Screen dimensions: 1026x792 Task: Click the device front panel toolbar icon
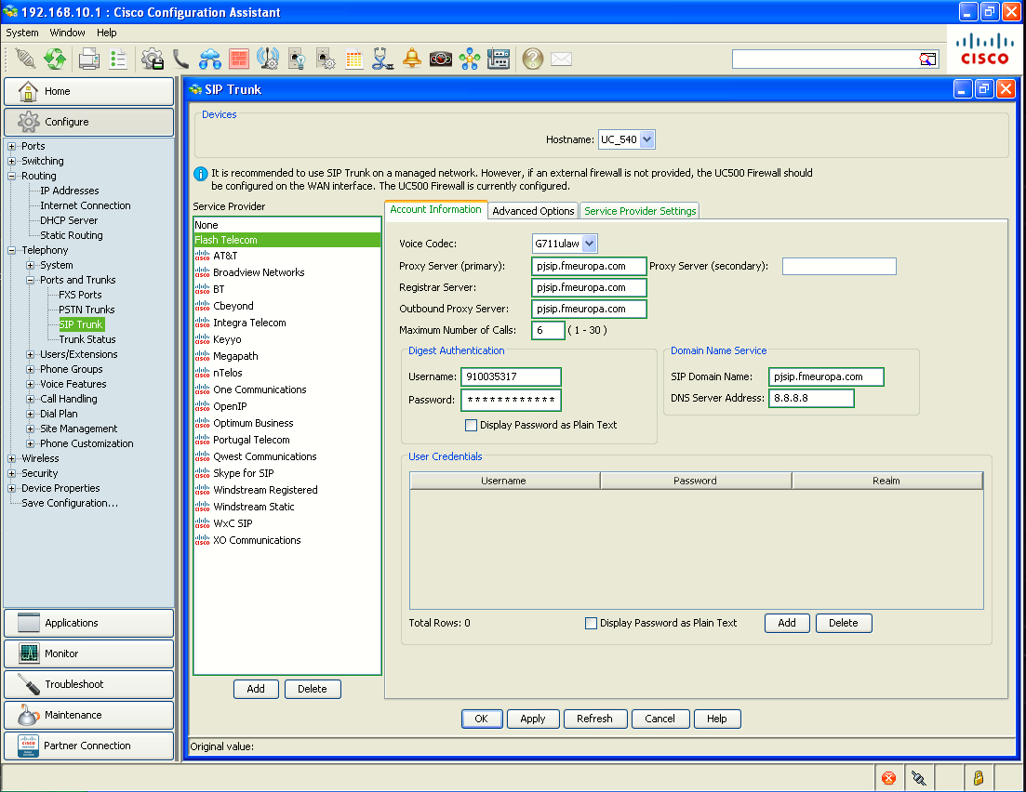tap(498, 59)
